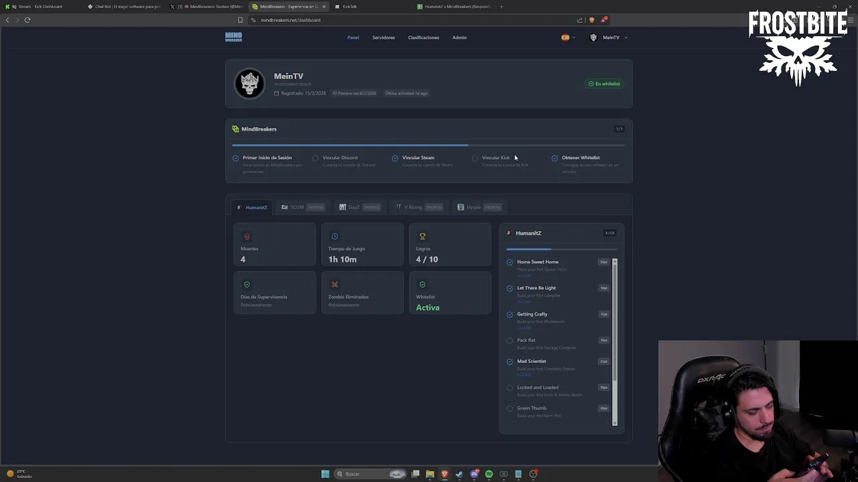Click the Green Thumb achievement title
858x482 pixels.
coord(532,408)
